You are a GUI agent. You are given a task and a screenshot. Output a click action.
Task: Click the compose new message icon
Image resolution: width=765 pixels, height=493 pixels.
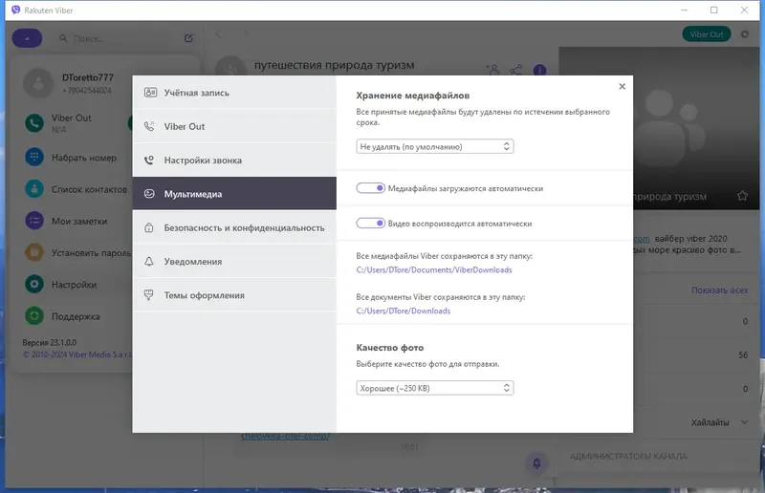(188, 38)
